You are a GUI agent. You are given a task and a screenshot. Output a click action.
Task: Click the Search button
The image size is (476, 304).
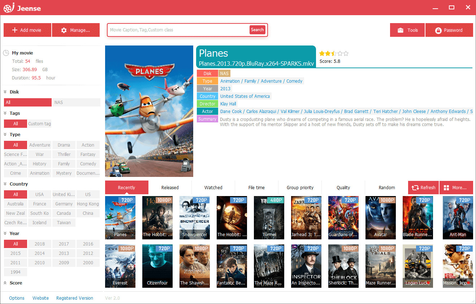point(258,30)
